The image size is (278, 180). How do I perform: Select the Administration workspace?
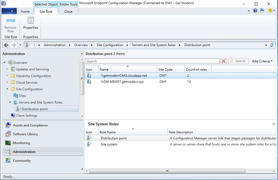[43, 152]
